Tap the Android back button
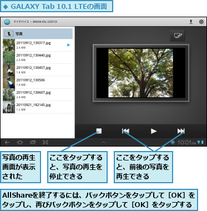 point(7,142)
